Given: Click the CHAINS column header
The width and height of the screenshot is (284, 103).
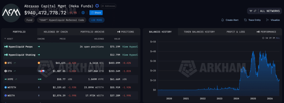Looking at the screenshot, I should click(41, 39).
